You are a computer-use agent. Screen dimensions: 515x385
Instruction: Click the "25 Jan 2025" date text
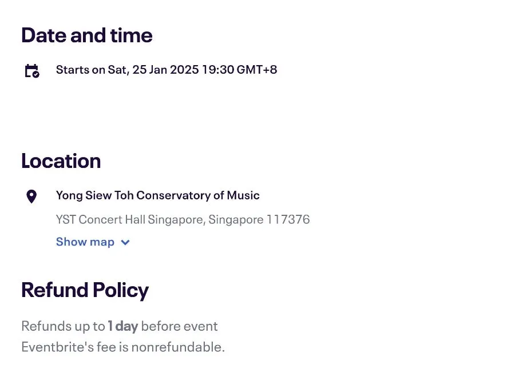tap(165, 70)
